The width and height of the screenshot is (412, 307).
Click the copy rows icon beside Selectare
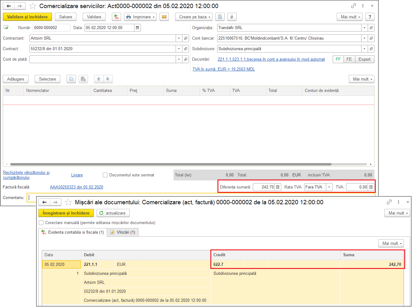(x=71, y=79)
